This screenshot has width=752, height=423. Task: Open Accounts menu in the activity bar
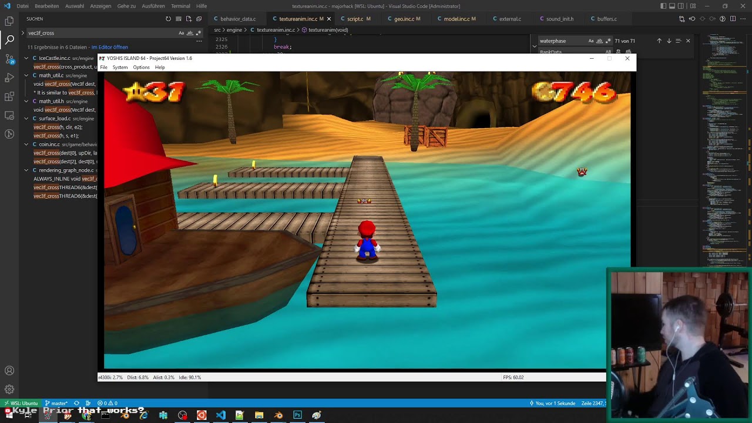[x=9, y=371]
